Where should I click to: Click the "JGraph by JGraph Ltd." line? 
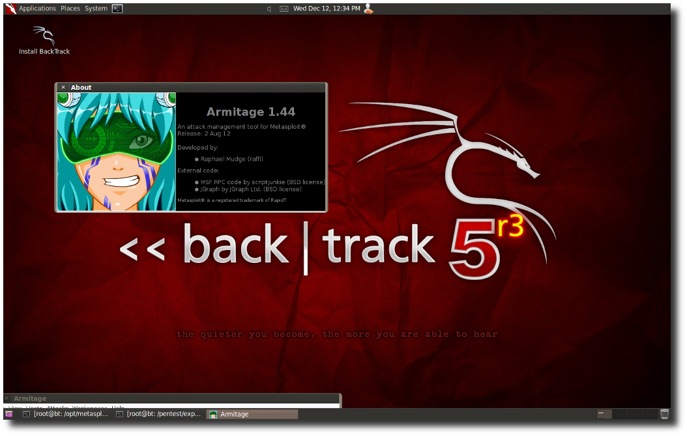click(x=250, y=189)
